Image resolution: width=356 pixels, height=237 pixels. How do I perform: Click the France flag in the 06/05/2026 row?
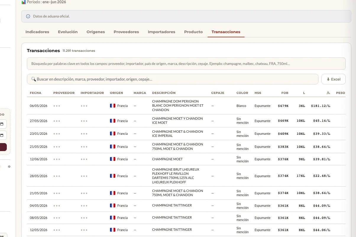pyautogui.click(x=113, y=106)
